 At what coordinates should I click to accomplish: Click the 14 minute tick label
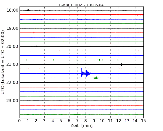coord(135,121)
